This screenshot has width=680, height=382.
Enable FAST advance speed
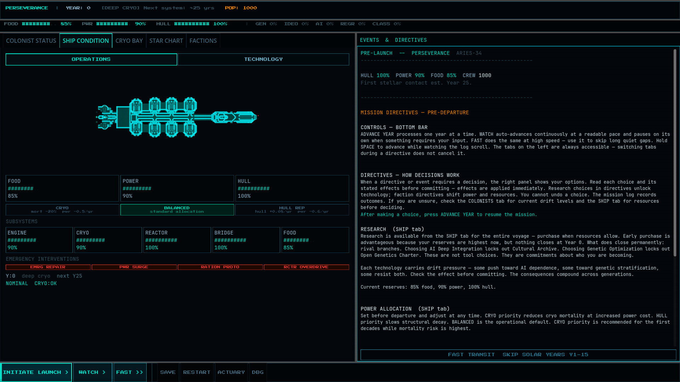pyautogui.click(x=130, y=372)
